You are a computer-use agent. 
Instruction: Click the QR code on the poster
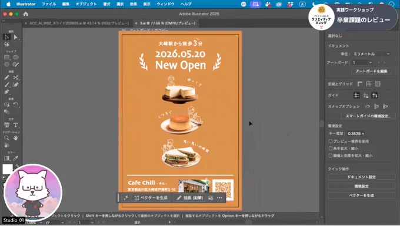pos(223,190)
